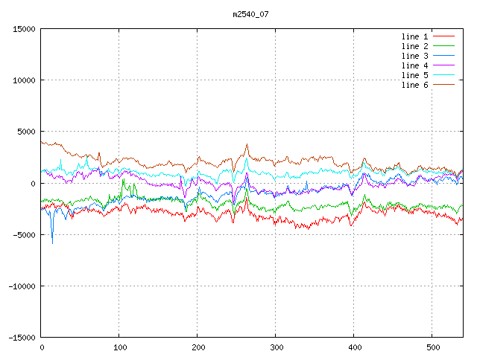Image resolution: width=477 pixels, height=357 pixels.
Task: Click the -15000 y-axis tick label
Action: click(22, 338)
